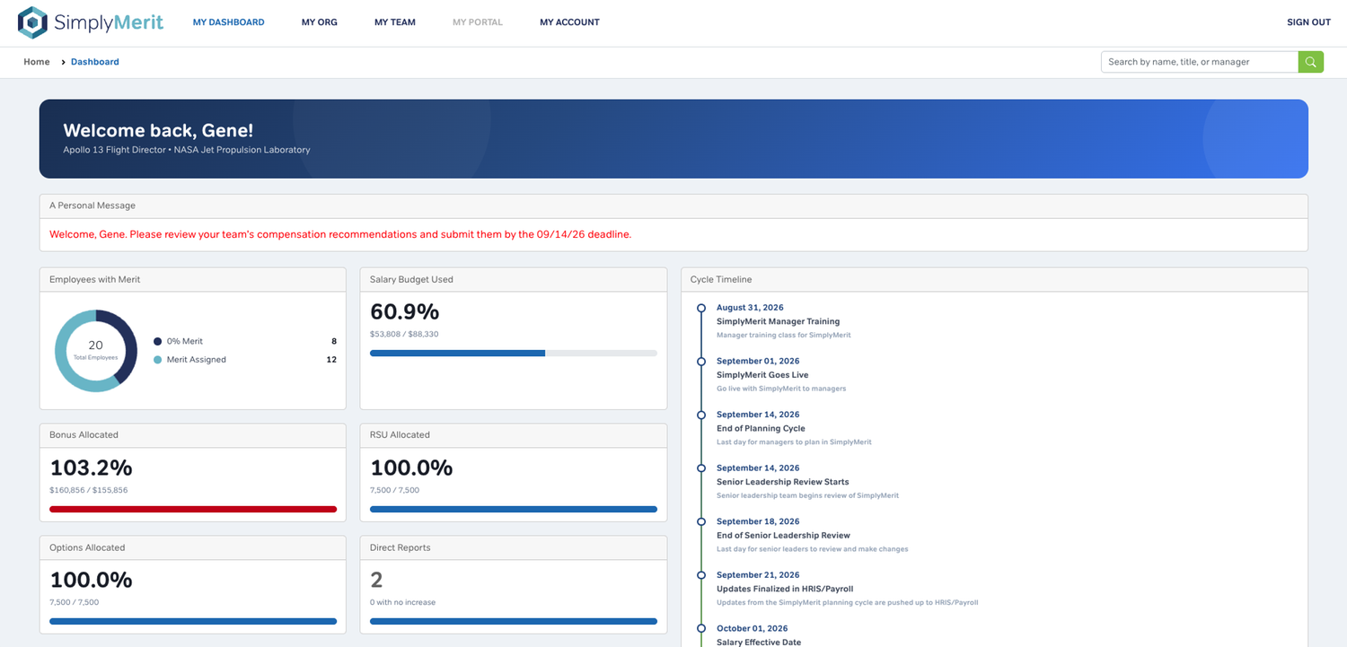Click the $53,808 / $88,330 salary amount
This screenshot has height=647, width=1347.
pos(404,335)
